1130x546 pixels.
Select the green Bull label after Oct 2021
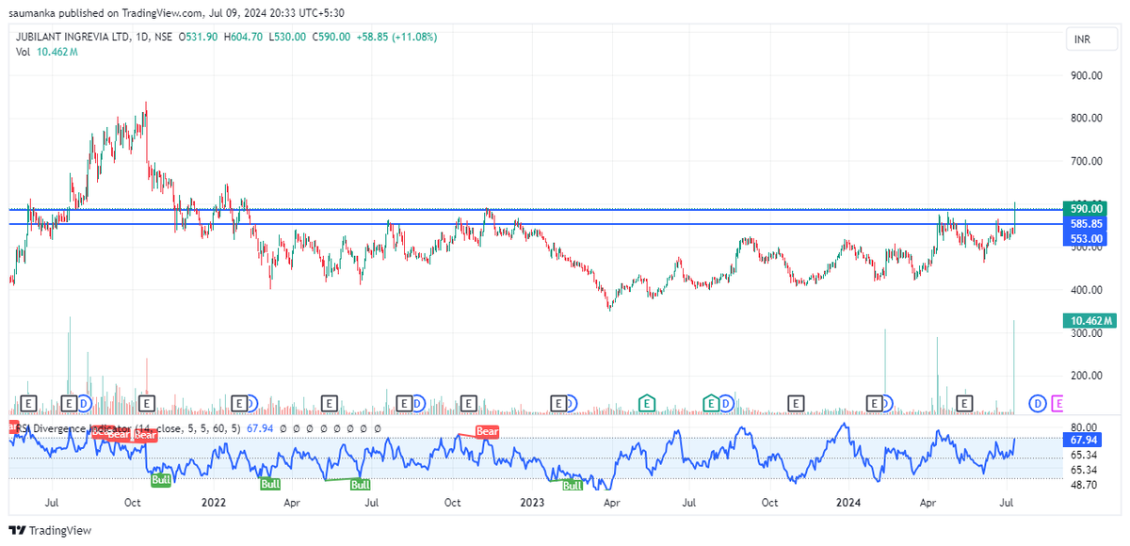coord(161,480)
